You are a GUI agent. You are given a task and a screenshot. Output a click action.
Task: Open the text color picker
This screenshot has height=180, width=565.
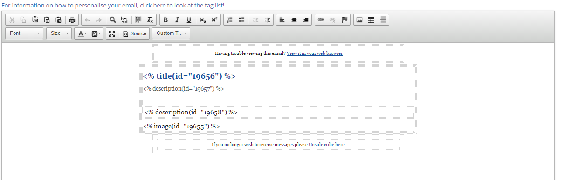click(82, 33)
